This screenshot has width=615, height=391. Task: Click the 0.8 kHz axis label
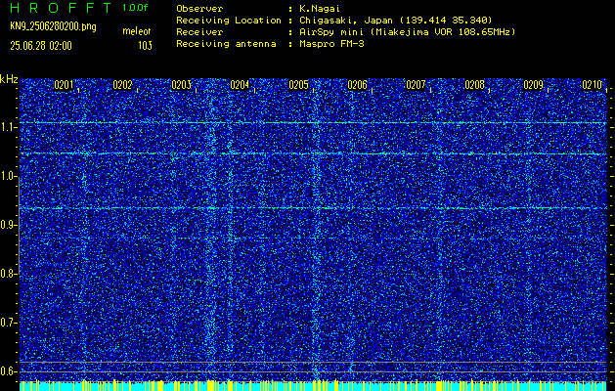(8, 274)
